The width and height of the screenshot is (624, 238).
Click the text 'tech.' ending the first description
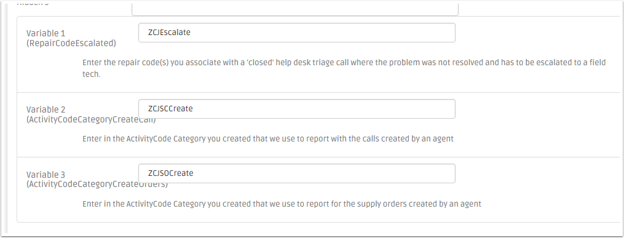pyautogui.click(x=91, y=74)
